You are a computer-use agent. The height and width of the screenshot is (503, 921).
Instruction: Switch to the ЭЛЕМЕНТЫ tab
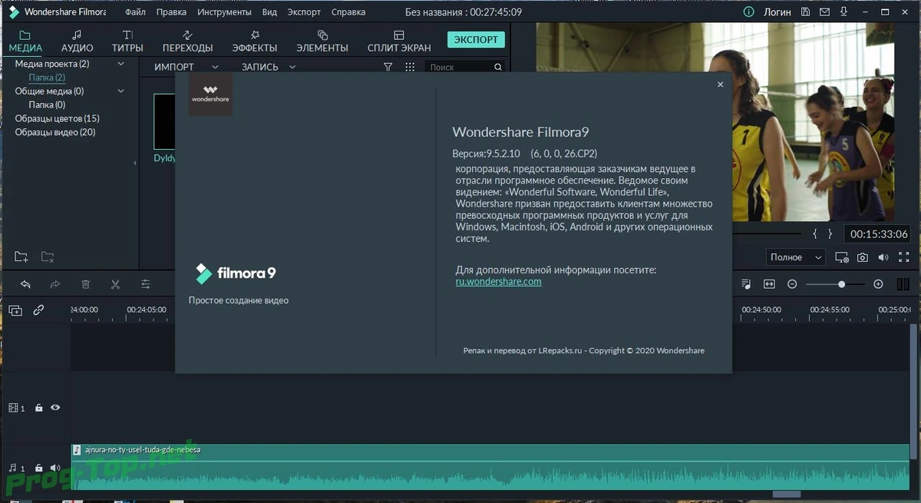pyautogui.click(x=322, y=41)
